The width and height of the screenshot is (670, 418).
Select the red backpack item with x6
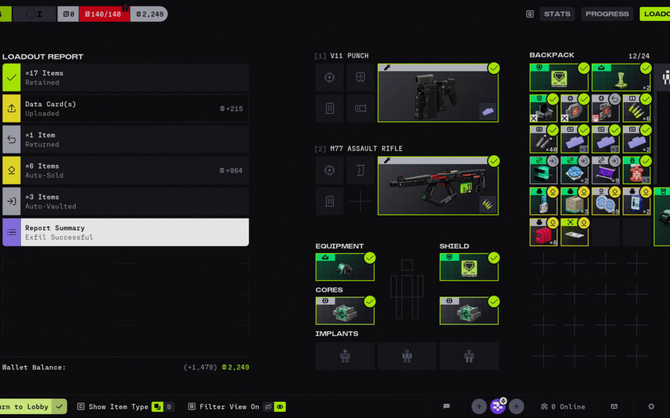pos(544,232)
